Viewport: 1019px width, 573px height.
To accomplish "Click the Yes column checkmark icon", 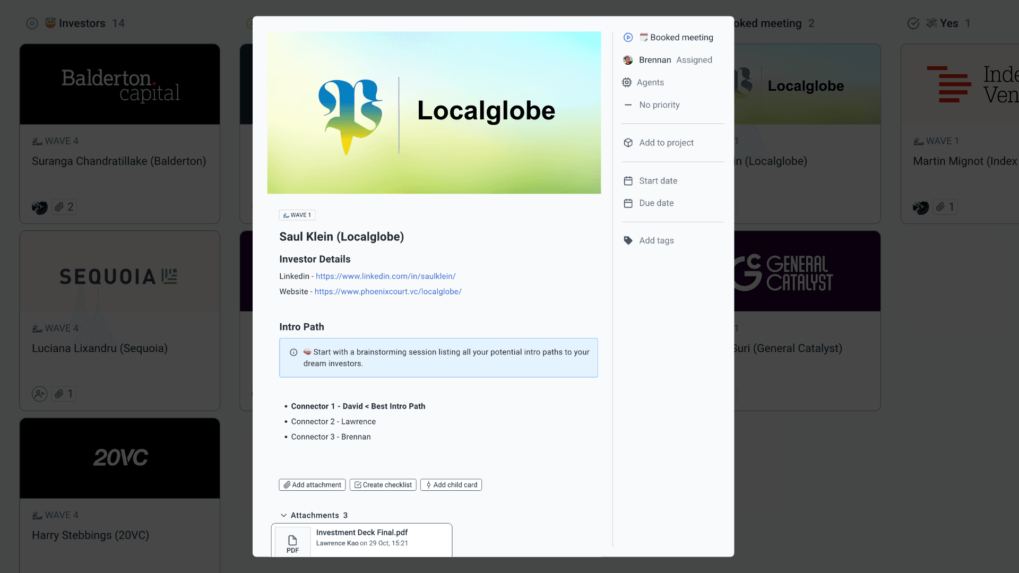I will 913,23.
